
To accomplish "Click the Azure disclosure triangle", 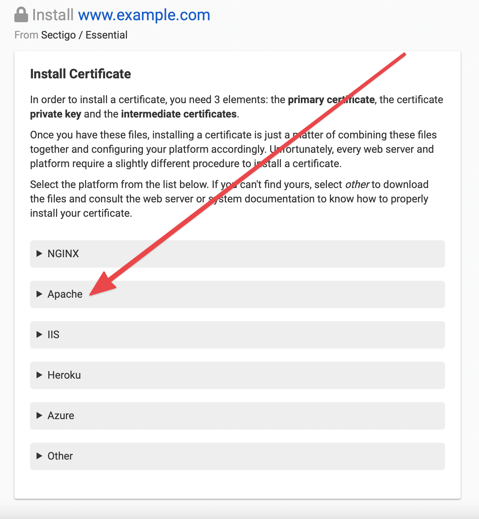I will coord(39,416).
